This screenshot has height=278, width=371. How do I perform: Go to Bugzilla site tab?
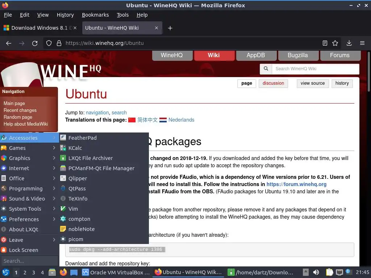pos(298,55)
